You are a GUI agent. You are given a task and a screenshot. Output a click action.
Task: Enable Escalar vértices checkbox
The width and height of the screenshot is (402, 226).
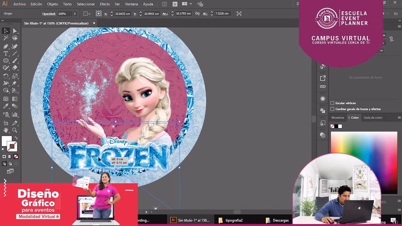332,103
